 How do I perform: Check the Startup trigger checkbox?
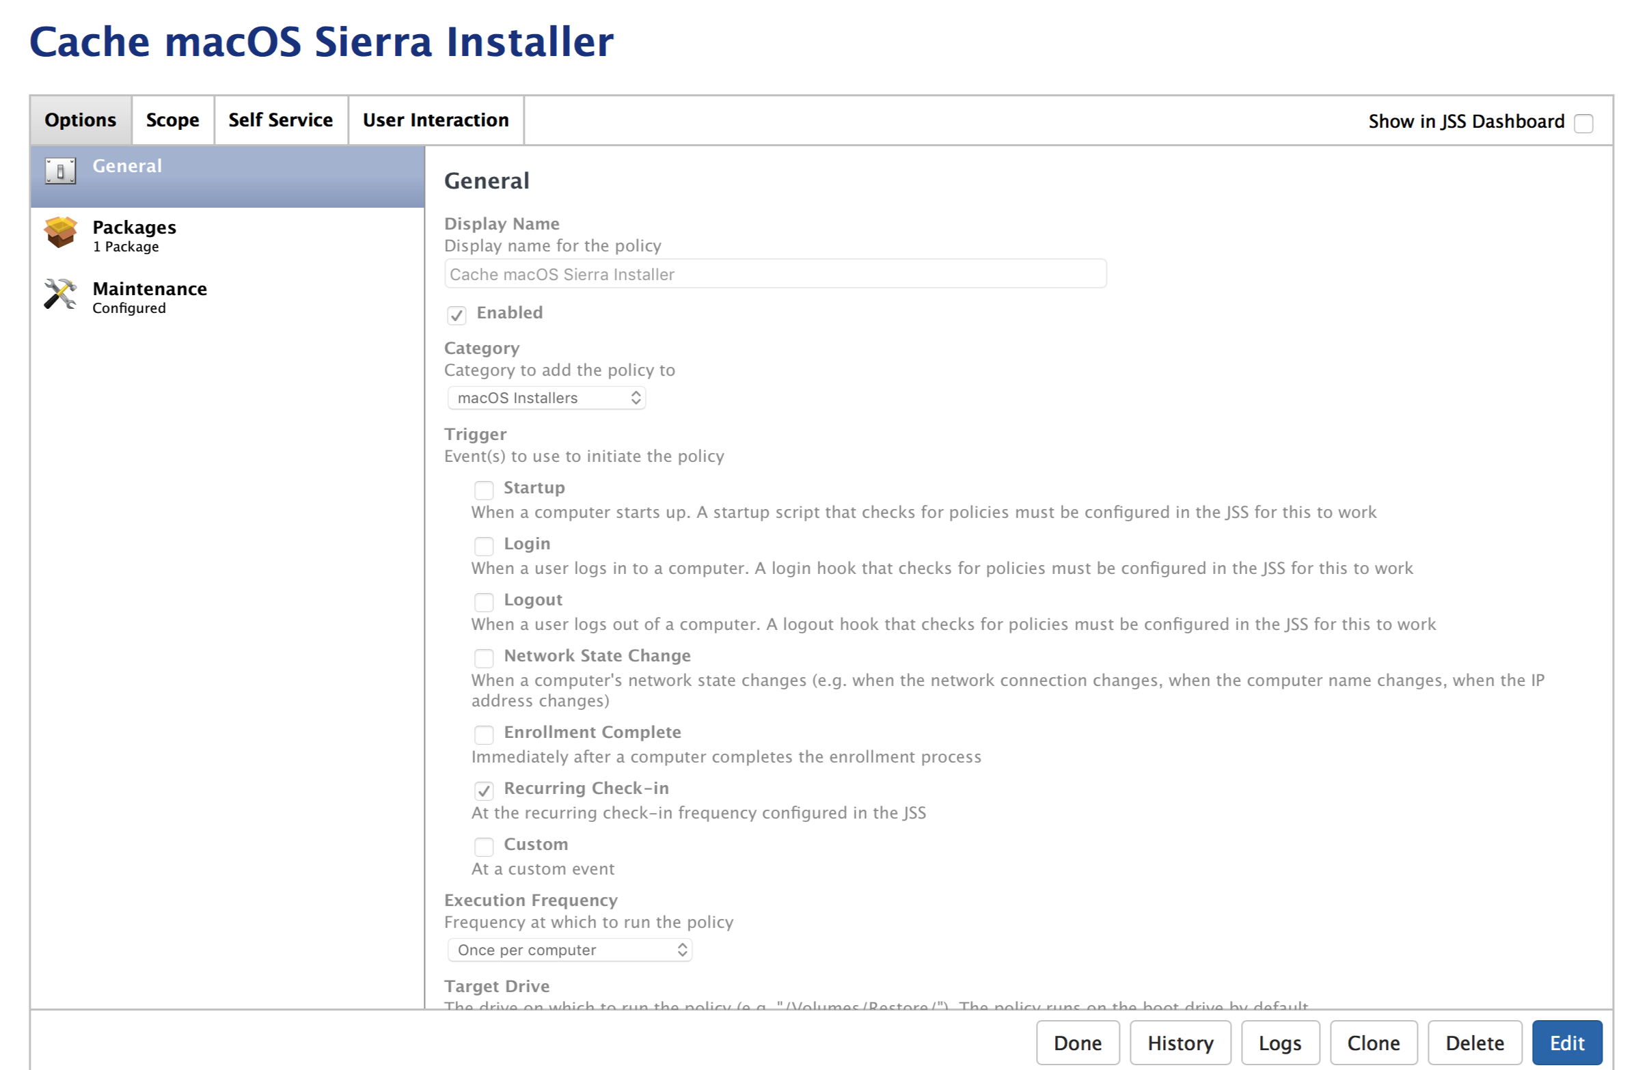click(x=484, y=490)
